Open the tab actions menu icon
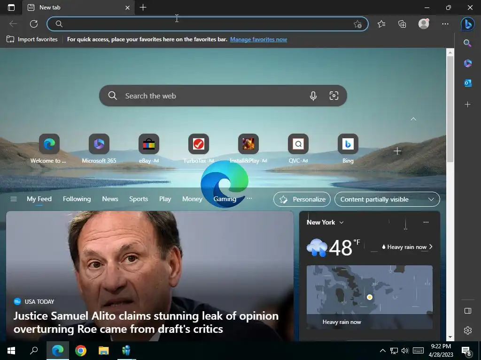This screenshot has height=360, width=481. 11,7
